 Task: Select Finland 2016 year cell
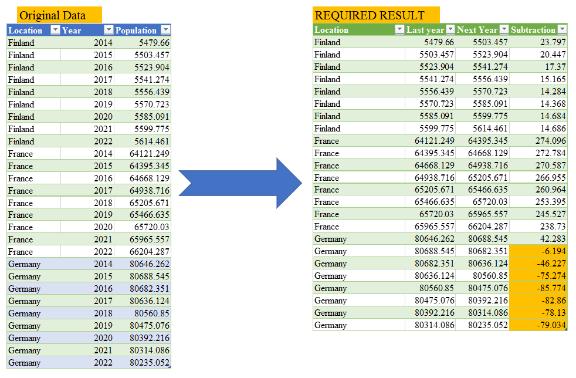click(x=87, y=67)
